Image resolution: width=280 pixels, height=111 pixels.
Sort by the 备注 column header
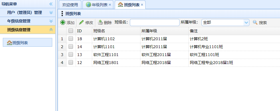click(x=234, y=31)
